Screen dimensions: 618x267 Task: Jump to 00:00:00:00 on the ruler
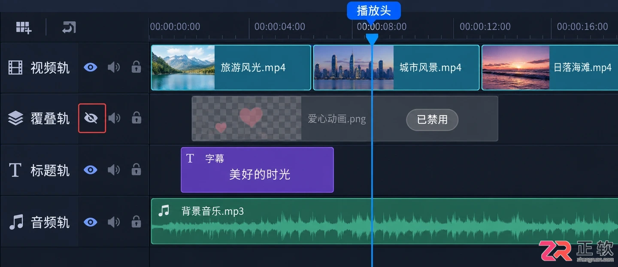[x=175, y=27]
